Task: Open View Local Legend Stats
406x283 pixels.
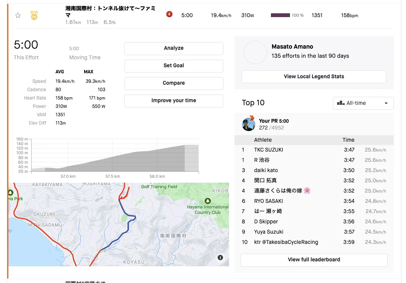Action: pos(314,76)
